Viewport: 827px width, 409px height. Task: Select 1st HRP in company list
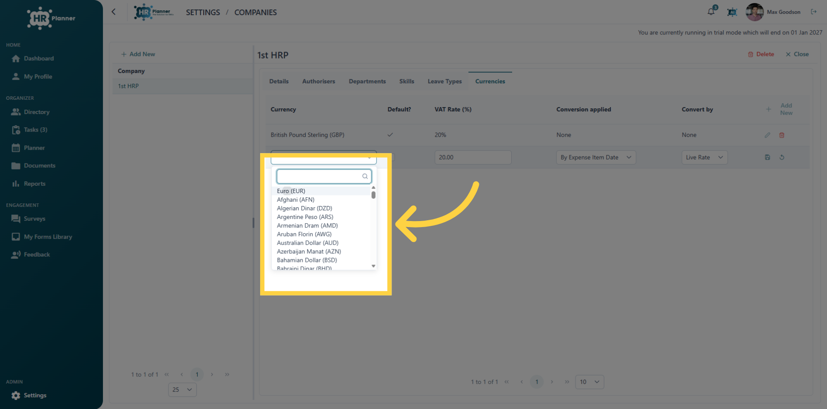(183, 86)
